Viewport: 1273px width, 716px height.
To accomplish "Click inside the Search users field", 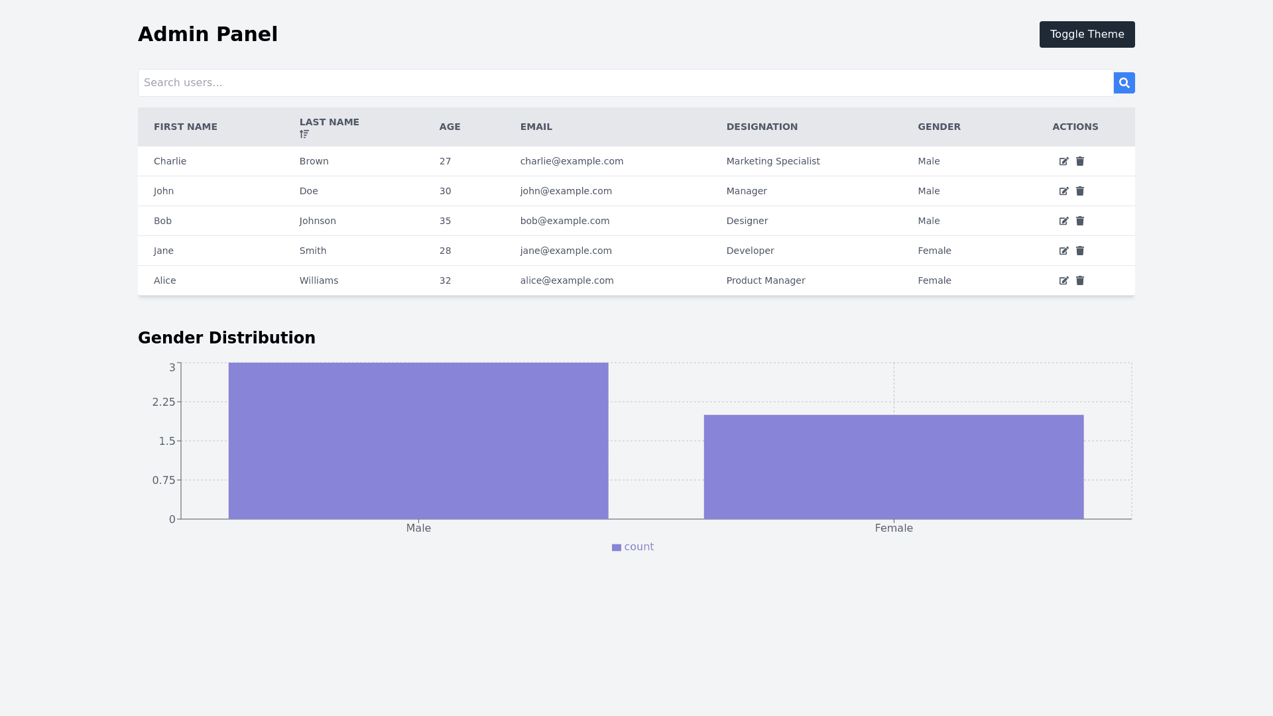I will pyautogui.click(x=625, y=83).
